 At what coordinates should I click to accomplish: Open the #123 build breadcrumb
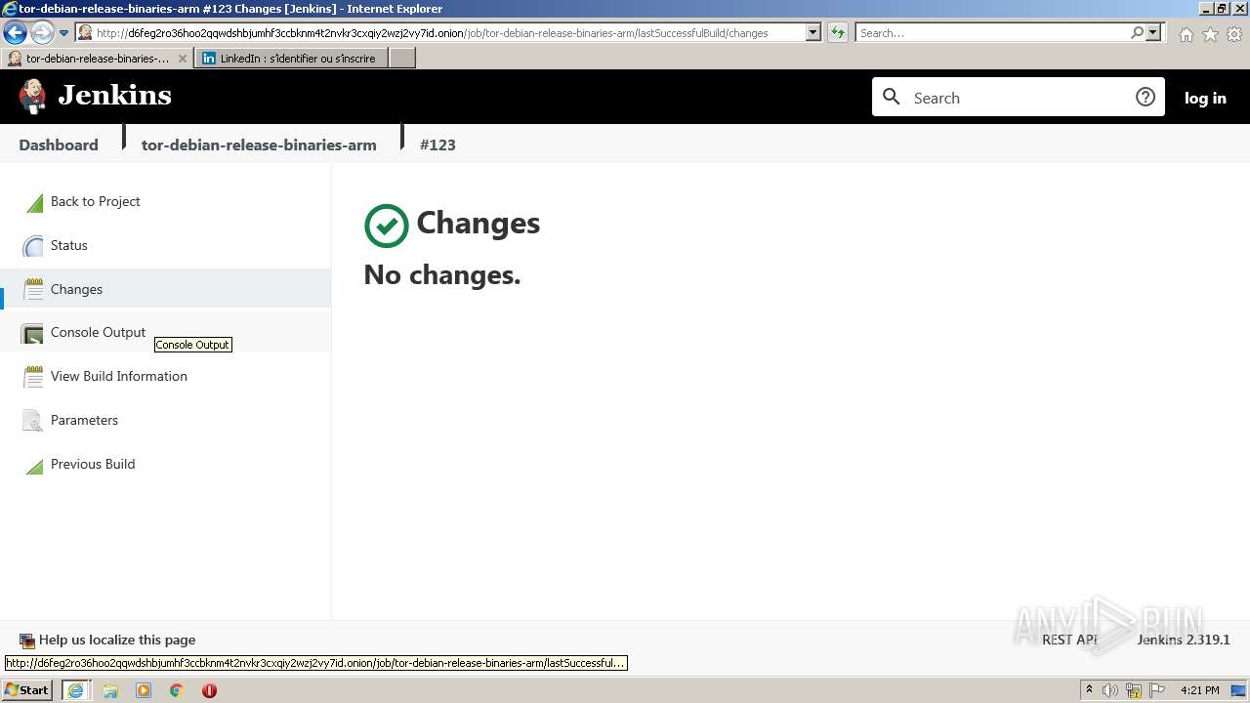437,145
